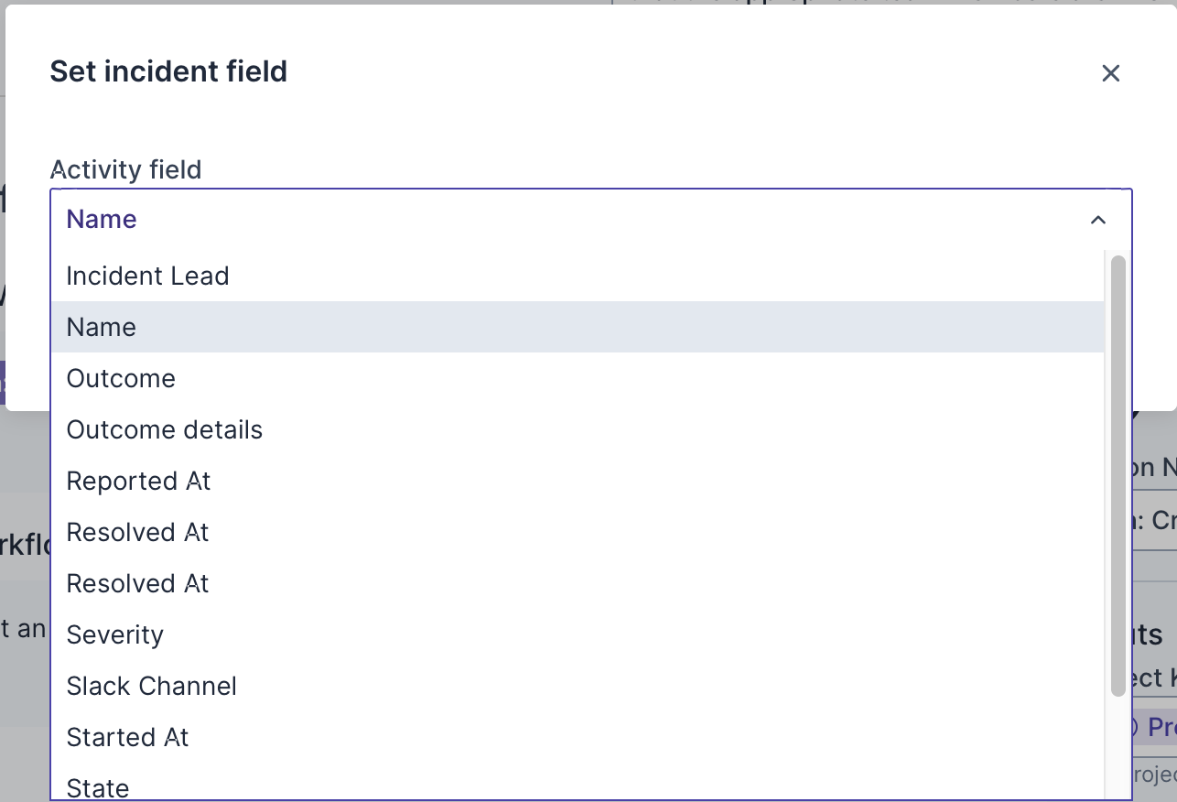Choose the Slack Channel option
Image resolution: width=1177 pixels, height=802 pixels.
(152, 687)
